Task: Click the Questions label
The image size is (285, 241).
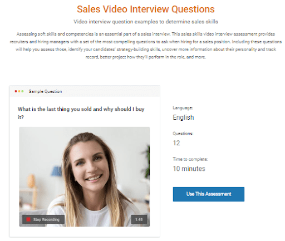Action: 183,134
